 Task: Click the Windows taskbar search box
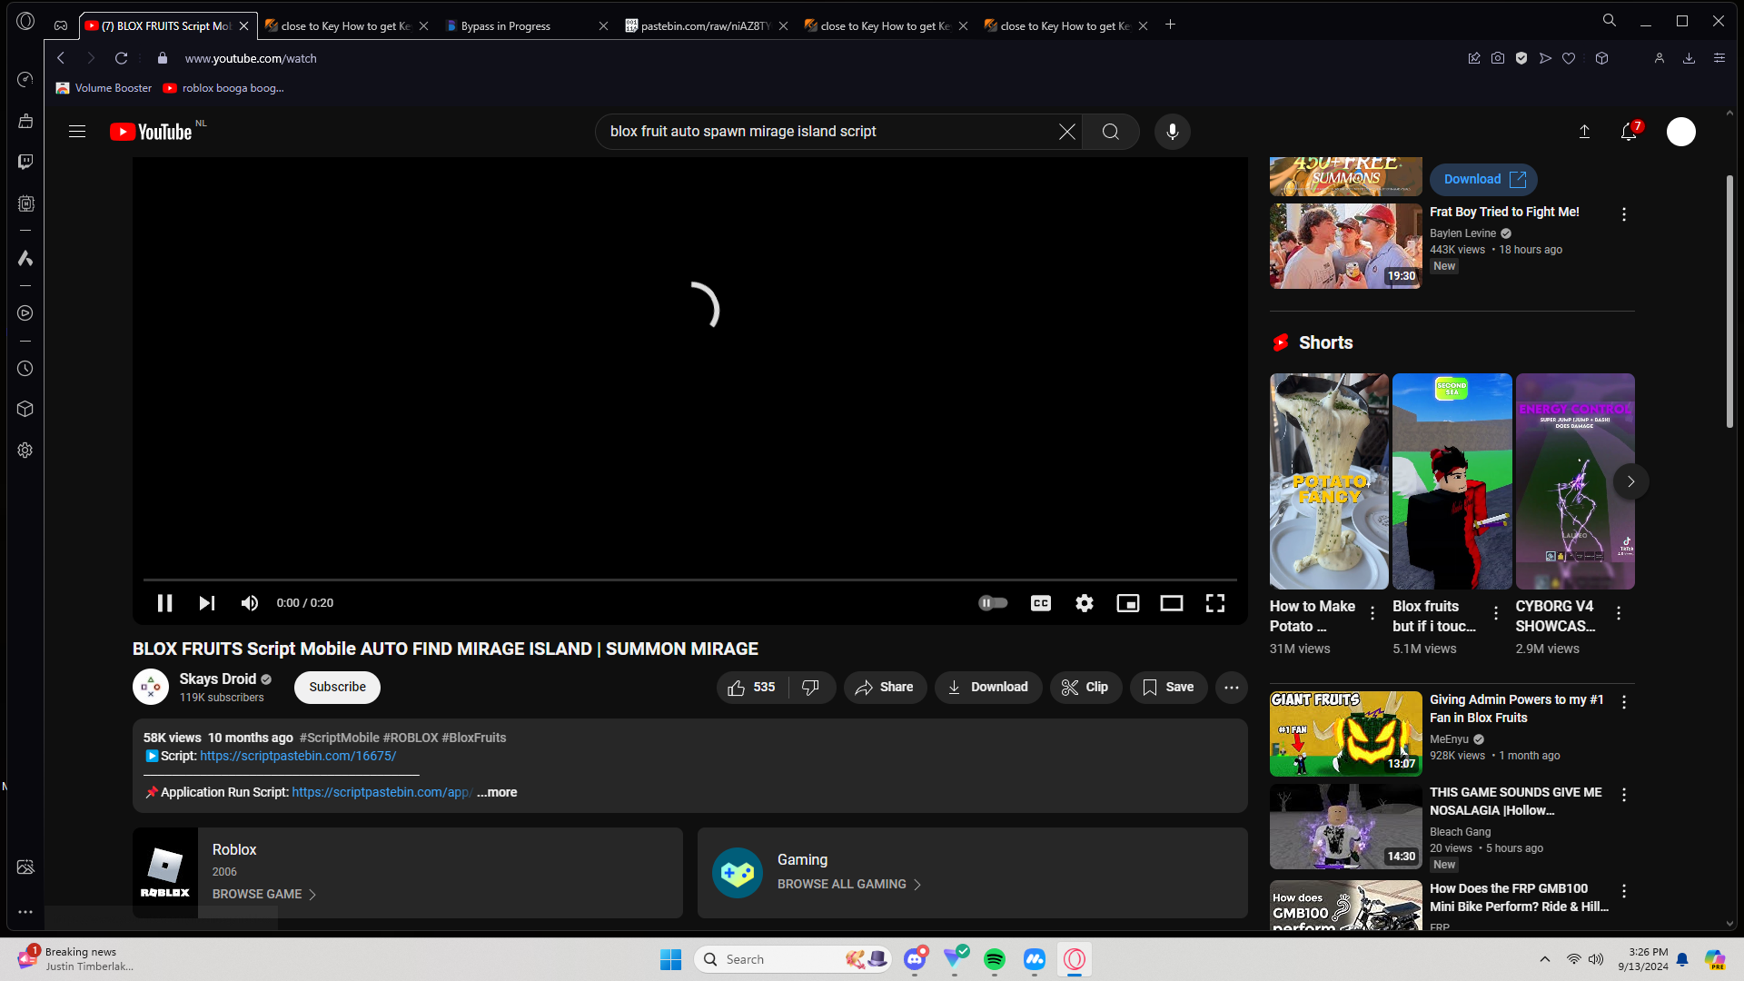792,959
